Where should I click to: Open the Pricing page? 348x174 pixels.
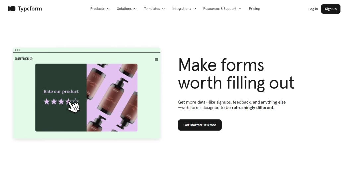(254, 9)
